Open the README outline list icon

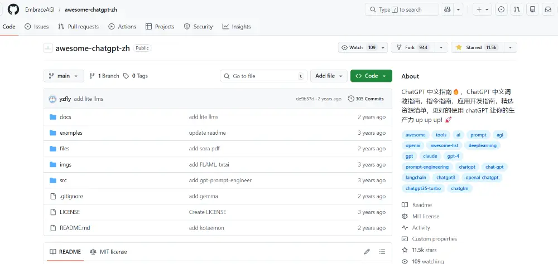tap(382, 252)
